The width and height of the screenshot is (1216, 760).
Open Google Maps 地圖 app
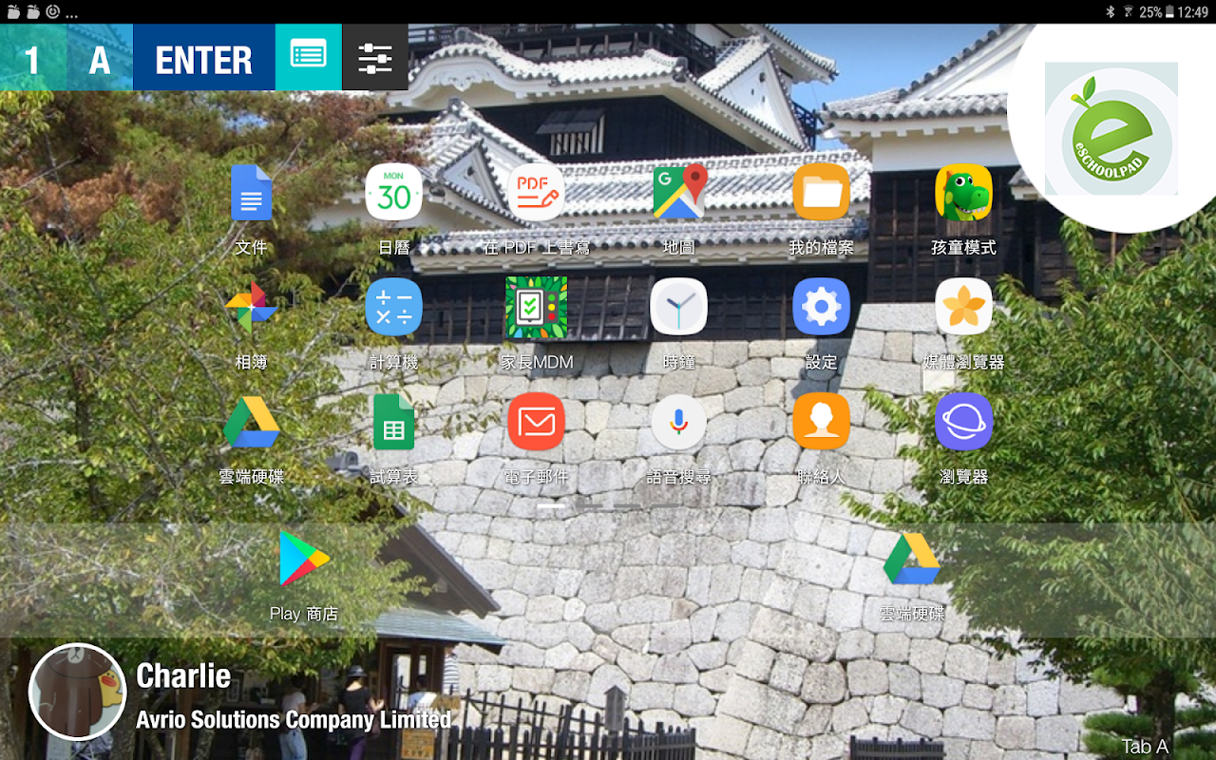678,193
